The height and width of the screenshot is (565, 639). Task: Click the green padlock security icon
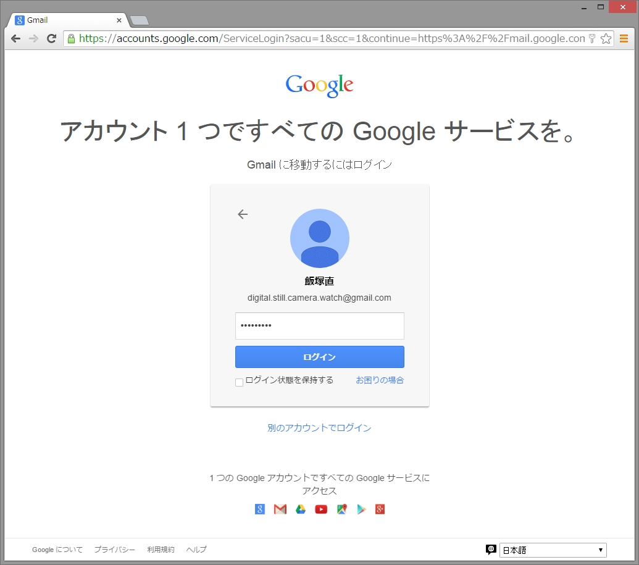point(72,39)
